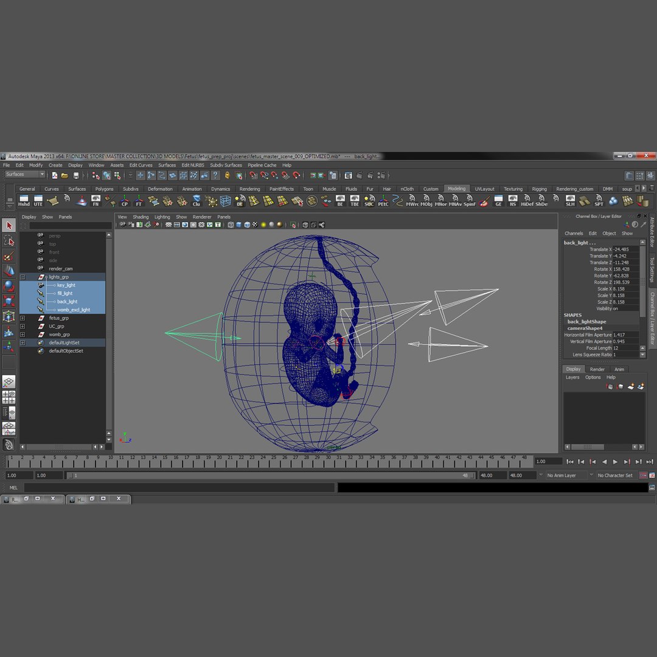Viewport: 657px width, 657px height.
Task: Click the Hshd shelf button
Action: click(x=24, y=201)
